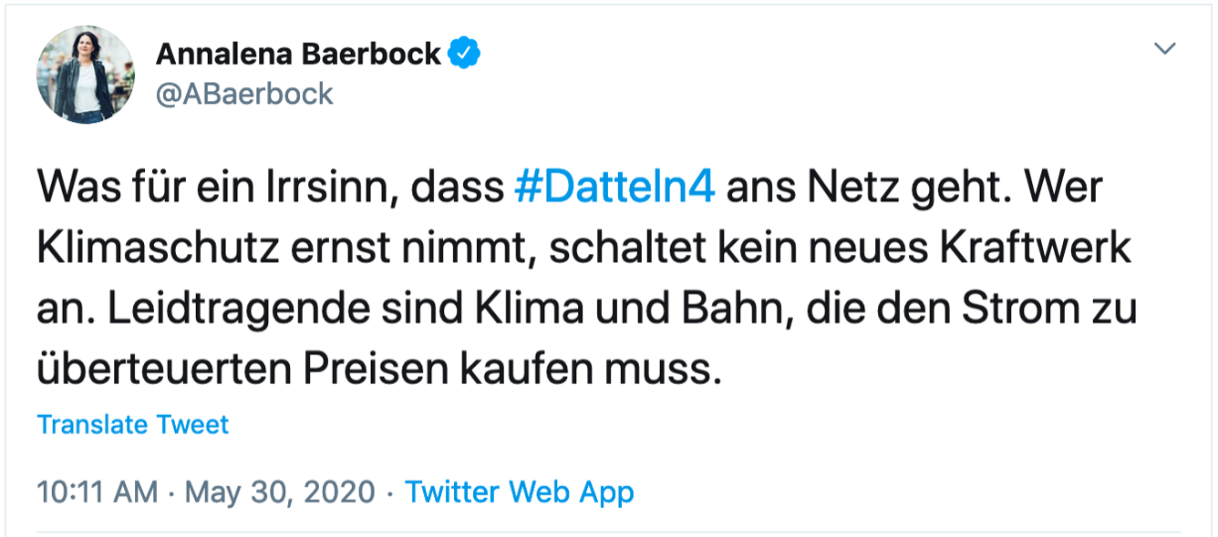Click the 10:11 AM timestamp
The width and height of the screenshot is (1218, 537).
pos(97,492)
